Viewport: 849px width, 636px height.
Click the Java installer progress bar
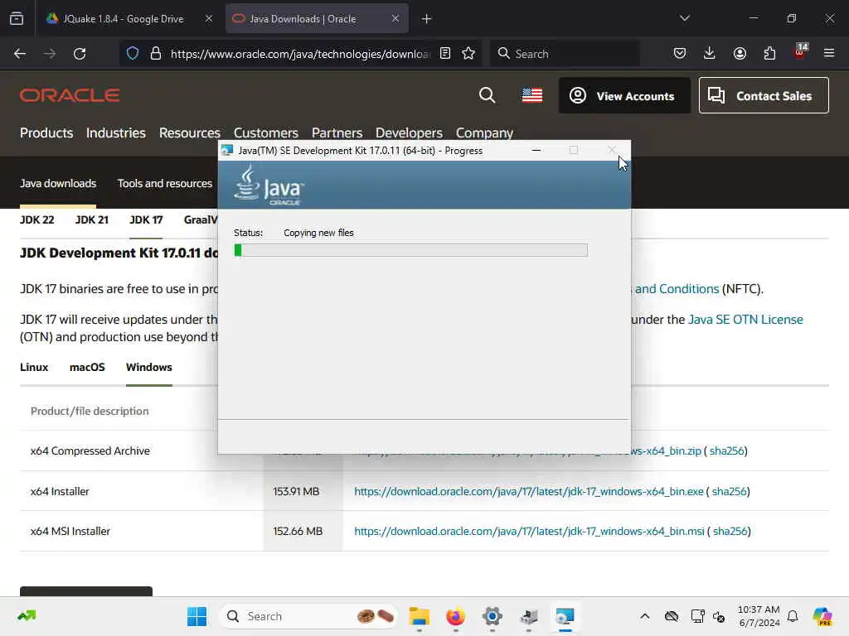pos(411,250)
